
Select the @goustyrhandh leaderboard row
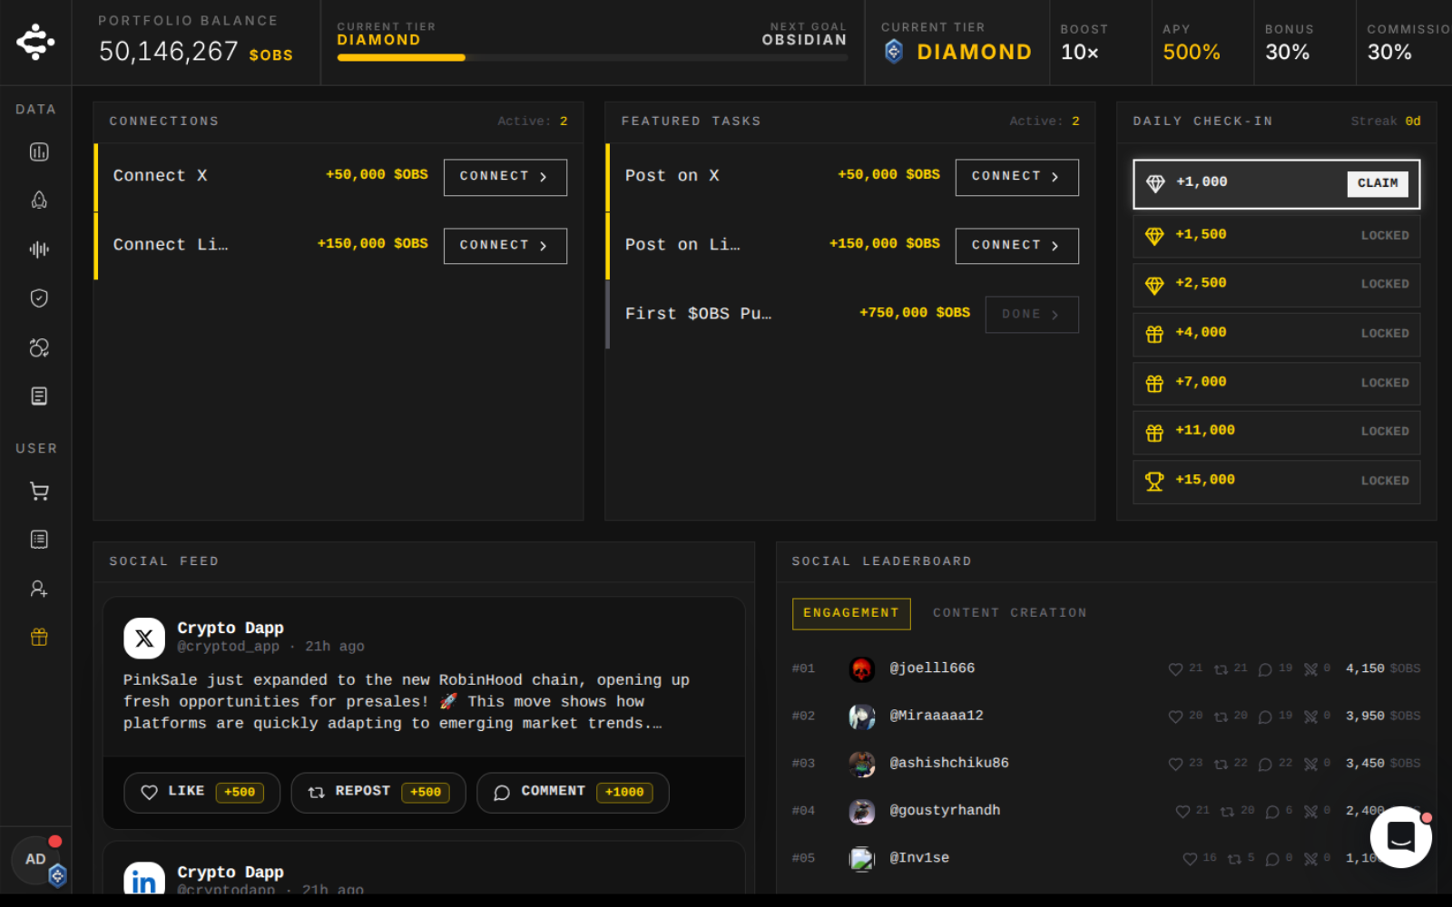[1105, 811]
